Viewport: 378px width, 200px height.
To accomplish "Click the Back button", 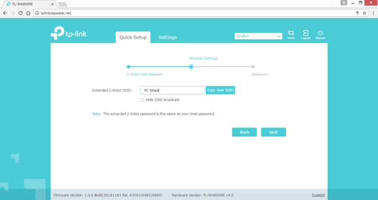I will point(244,132).
